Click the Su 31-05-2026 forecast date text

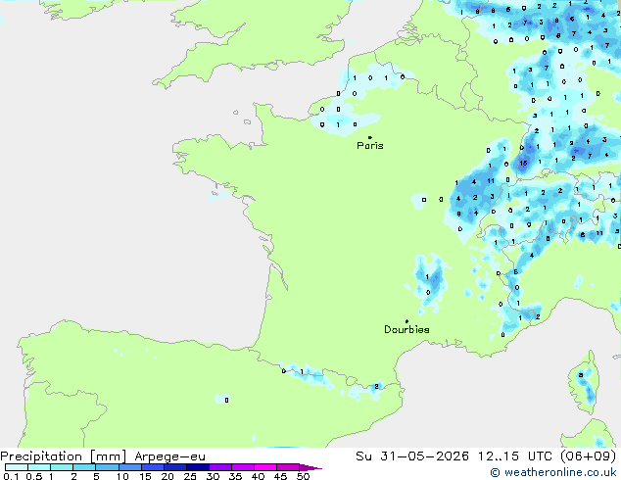[x=412, y=456]
